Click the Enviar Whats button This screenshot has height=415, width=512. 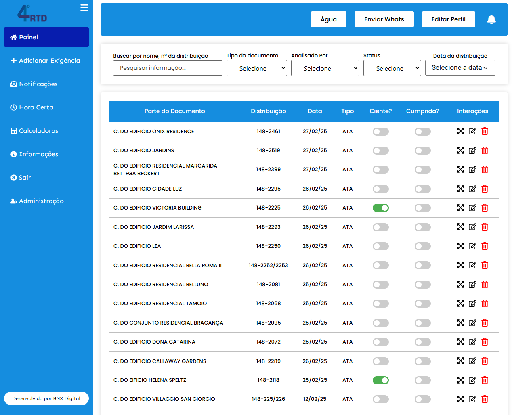384,19
